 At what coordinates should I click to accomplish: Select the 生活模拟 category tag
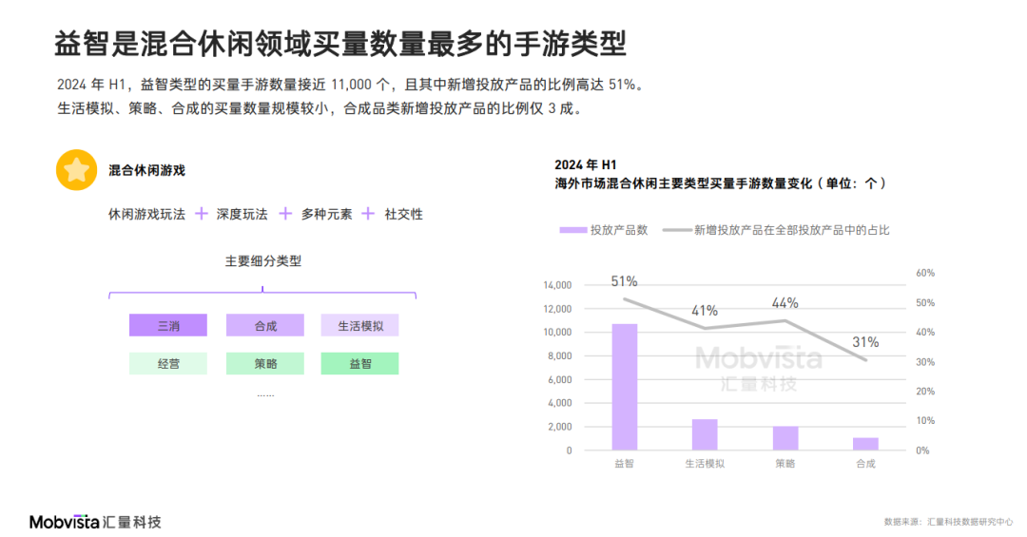[x=359, y=325]
